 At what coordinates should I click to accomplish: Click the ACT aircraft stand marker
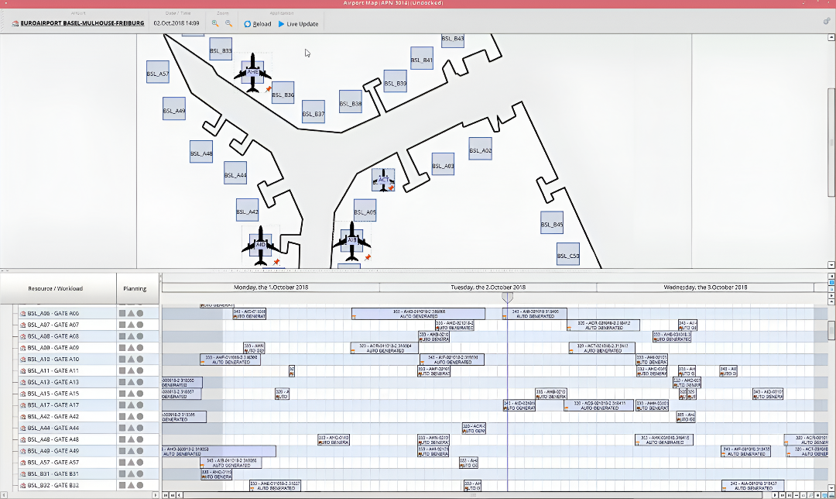coord(384,180)
